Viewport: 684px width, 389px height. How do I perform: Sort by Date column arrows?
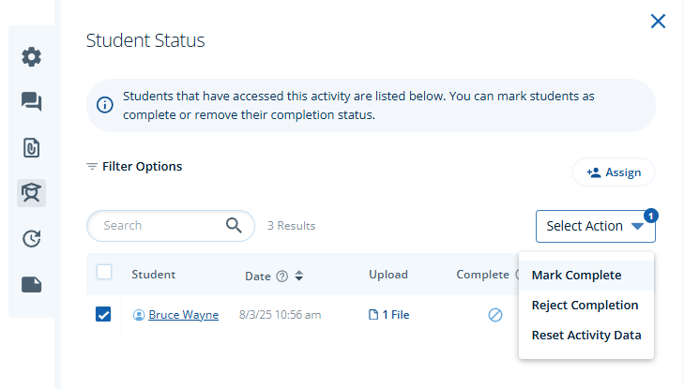pos(298,276)
